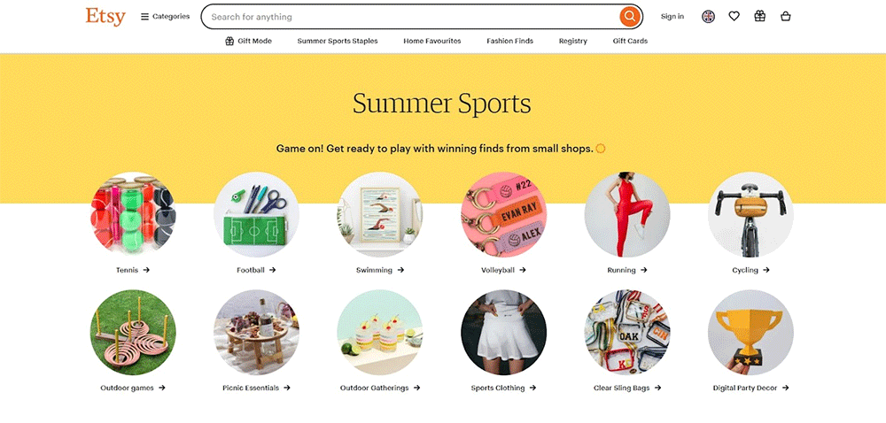Click the Gift Mode gift icon
Screen dimensions: 886x423
(x=229, y=41)
